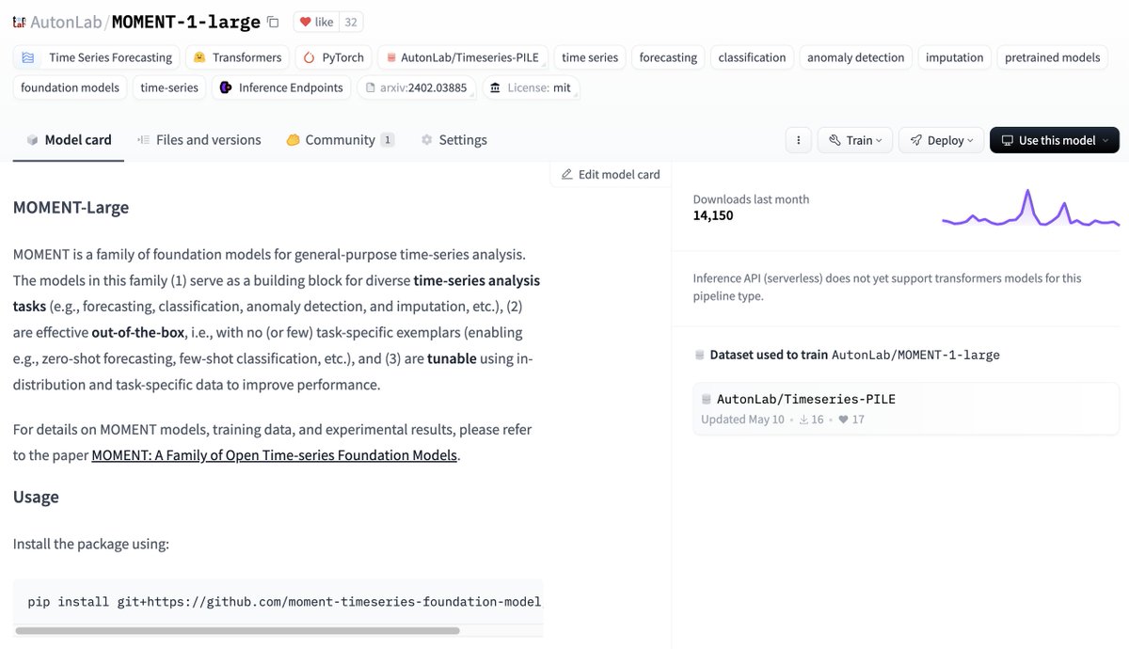Screen dimensions: 1129x649
Task: Select the Inference Endpoints tag
Action: tap(281, 87)
